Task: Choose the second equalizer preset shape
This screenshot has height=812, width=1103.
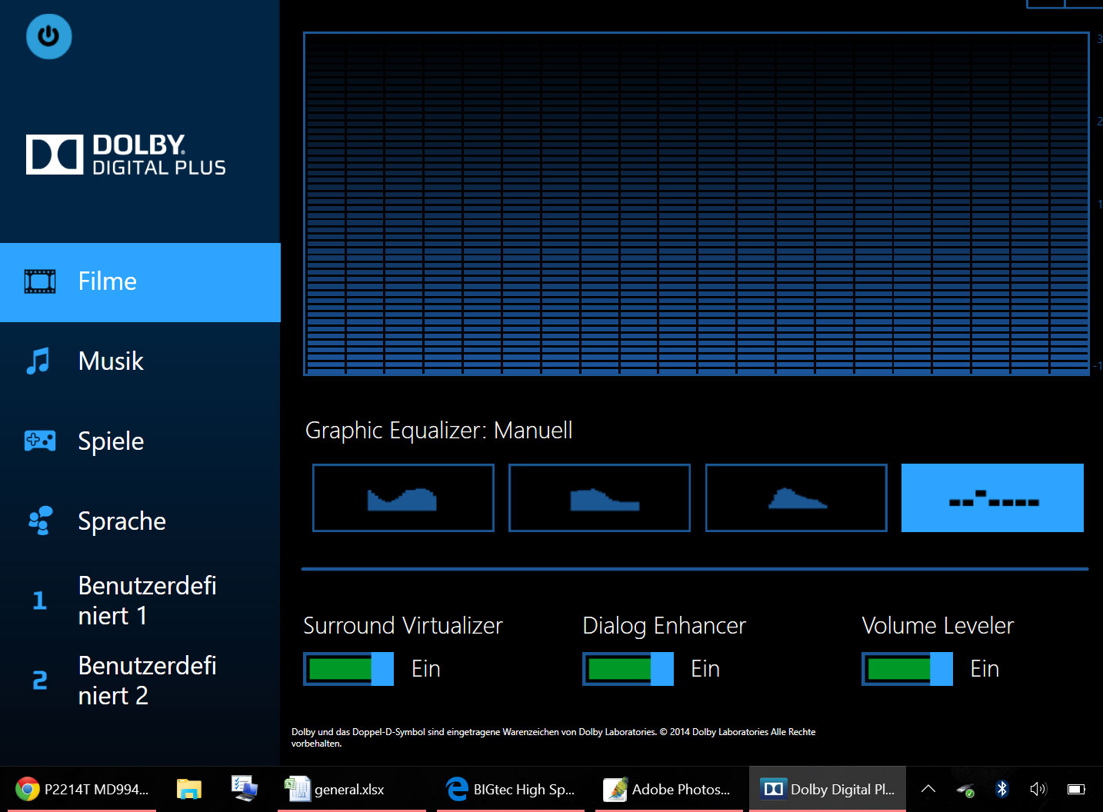Action: coord(599,498)
